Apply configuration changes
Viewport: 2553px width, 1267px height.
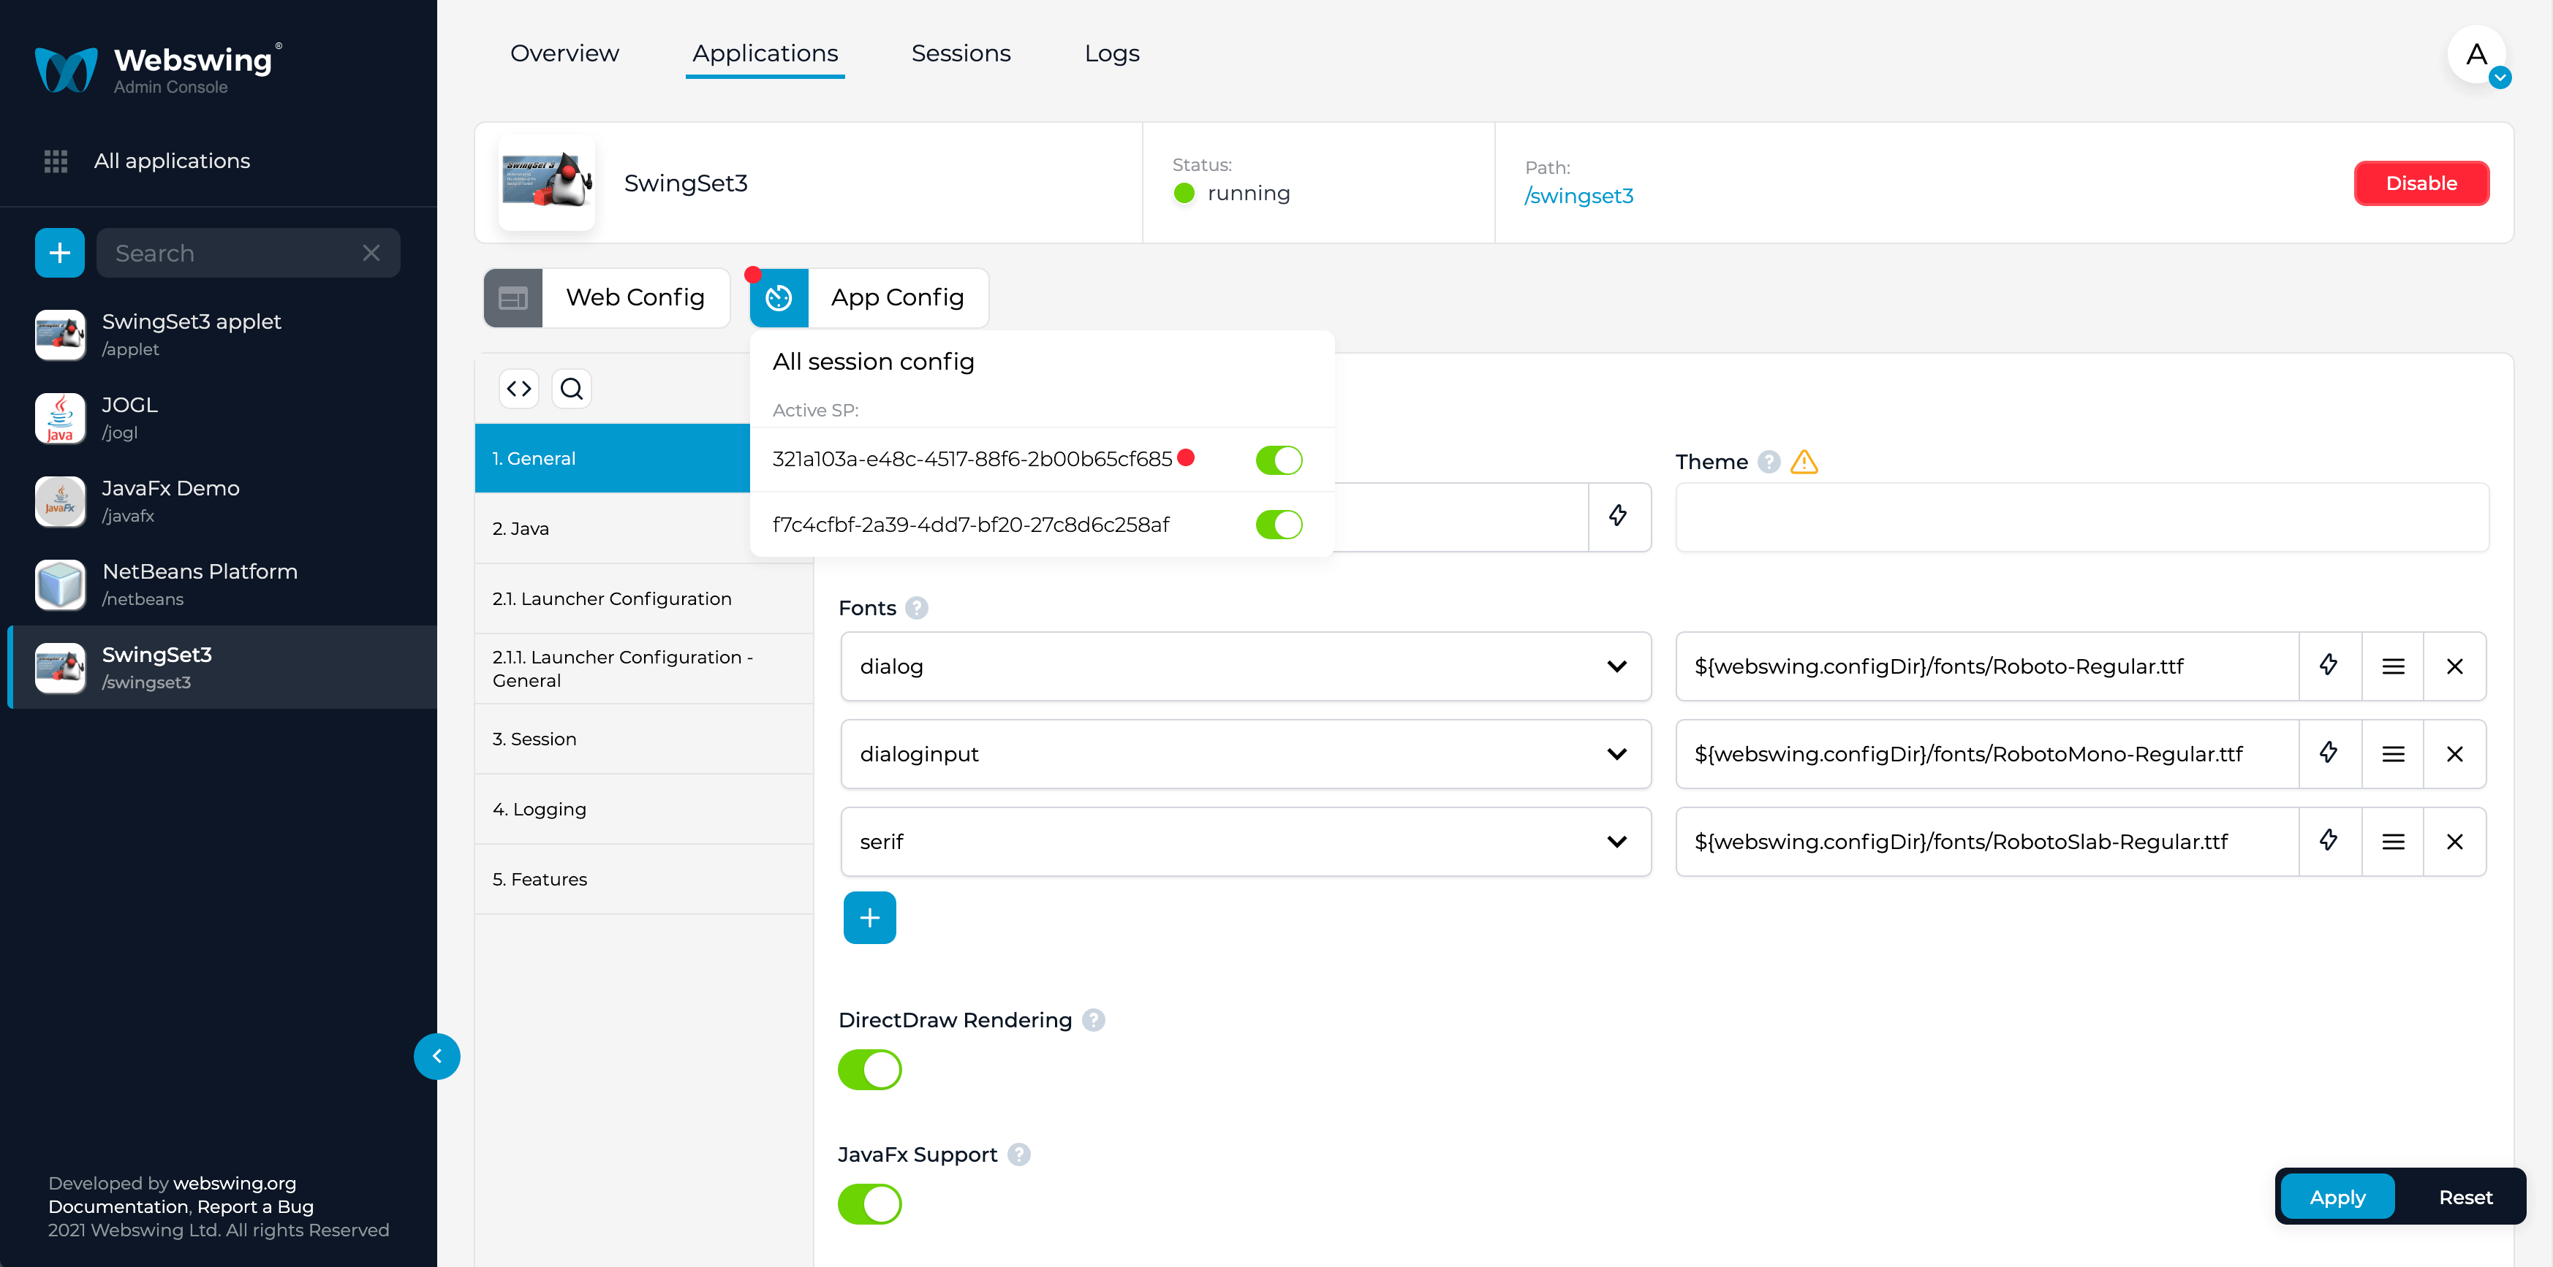click(2338, 1197)
